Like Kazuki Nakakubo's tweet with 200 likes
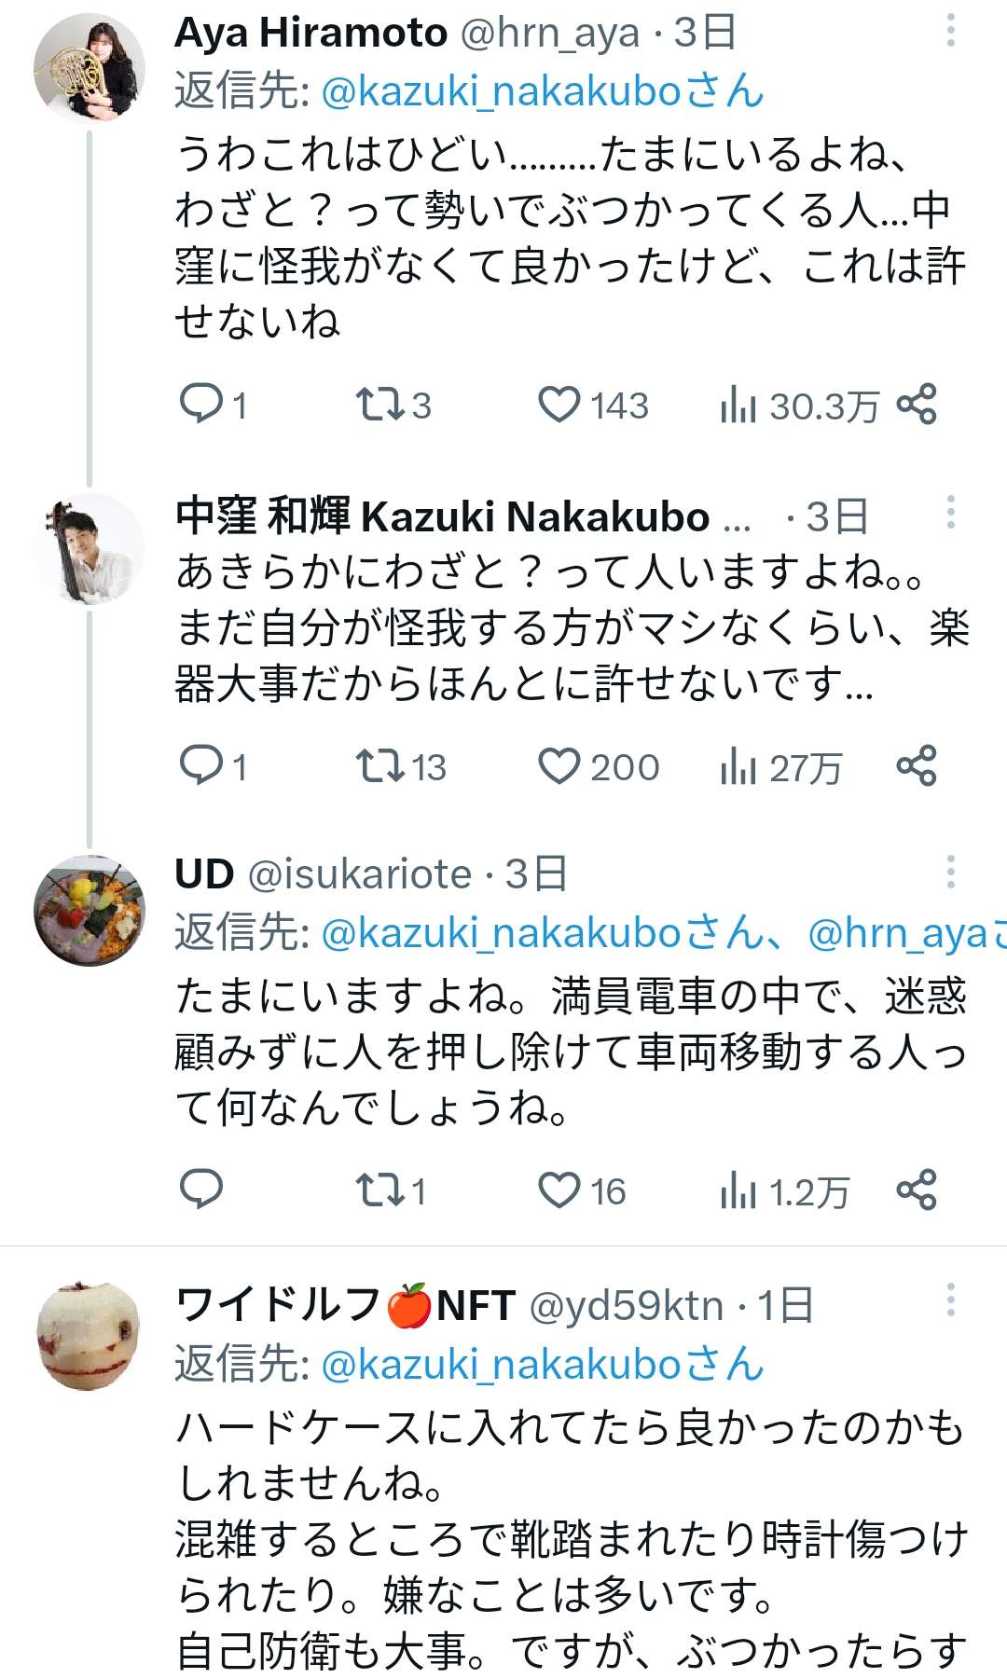Image resolution: width=1007 pixels, height=1678 pixels. pyautogui.click(x=559, y=766)
